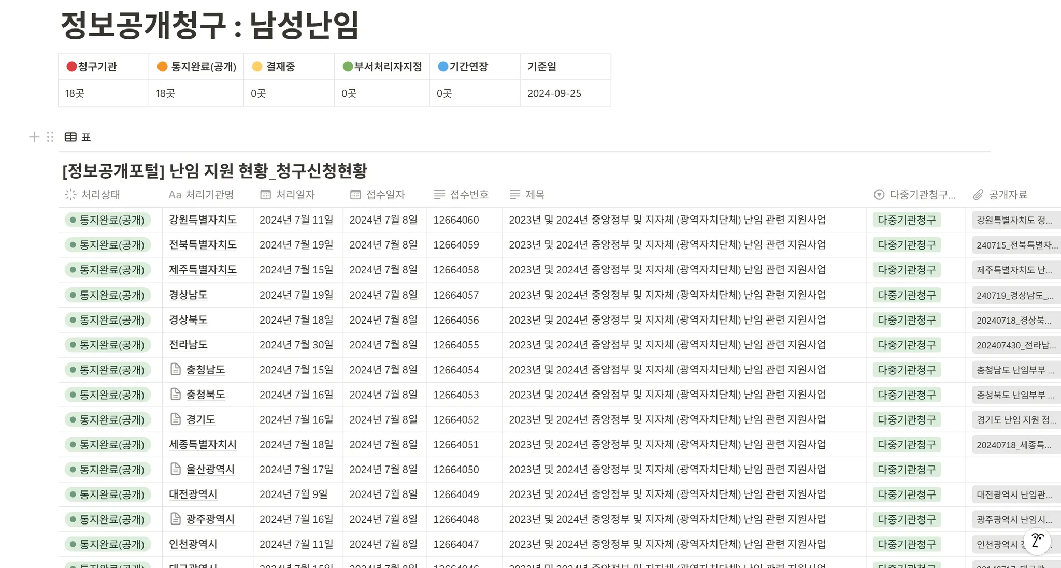
Task: Click 통지완료(공개) status tag for 전라남도
Action: point(108,345)
